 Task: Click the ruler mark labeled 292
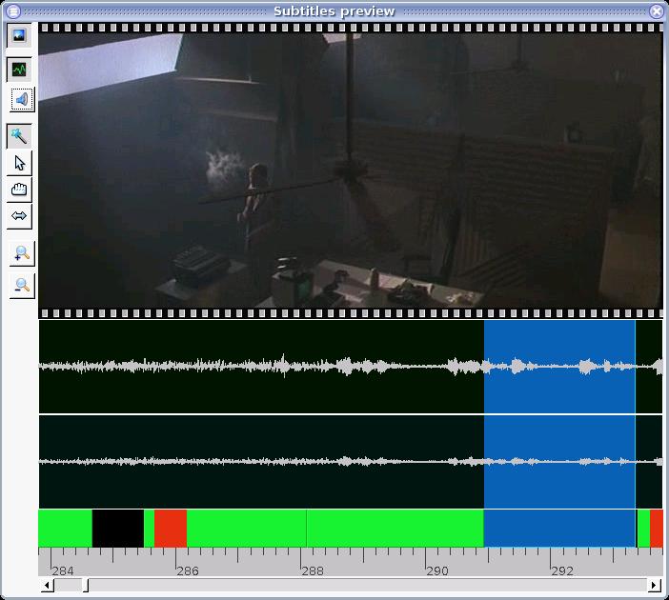click(562, 570)
